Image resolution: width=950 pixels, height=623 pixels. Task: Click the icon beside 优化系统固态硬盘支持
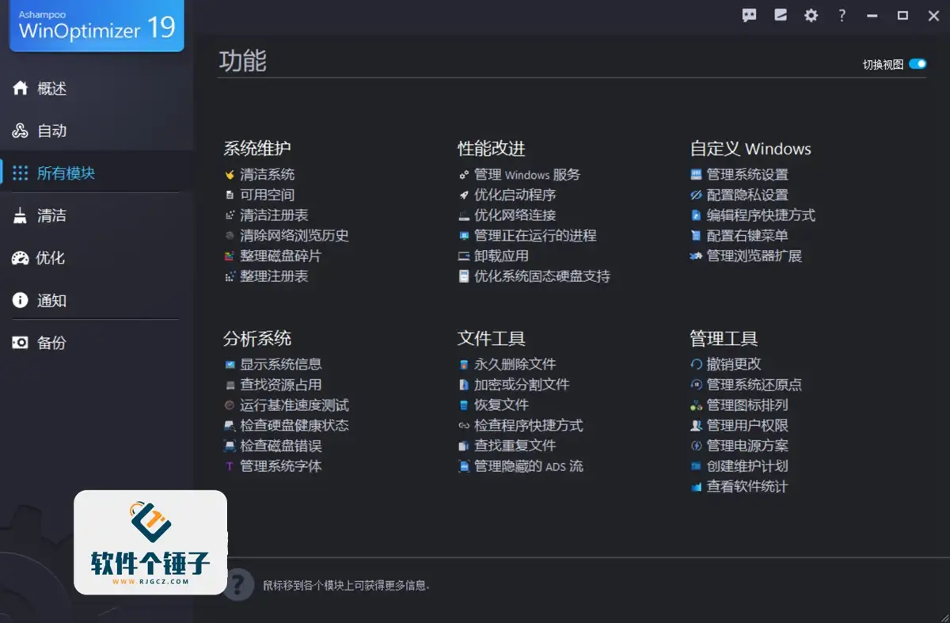[464, 276]
